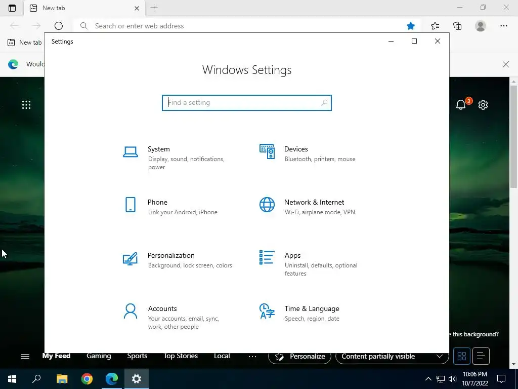Switch feed to list layout view
Viewport: 518px width, 389px height.
481,356
